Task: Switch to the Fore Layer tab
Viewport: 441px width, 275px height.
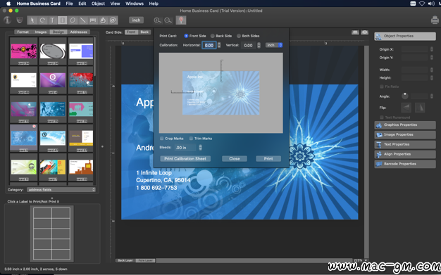Action: coord(145,261)
